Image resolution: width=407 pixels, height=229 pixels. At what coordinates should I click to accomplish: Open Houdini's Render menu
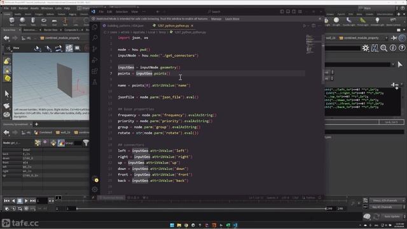23,8
